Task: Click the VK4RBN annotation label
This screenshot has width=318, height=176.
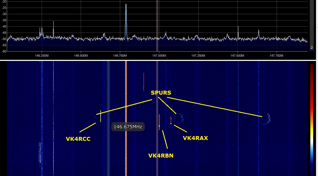Action: pyautogui.click(x=161, y=156)
